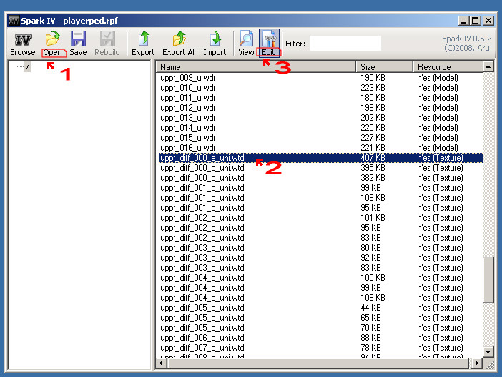Click the horizontal scrollbar left arrow
The width and height of the screenshot is (502, 377).
[x=161, y=363]
